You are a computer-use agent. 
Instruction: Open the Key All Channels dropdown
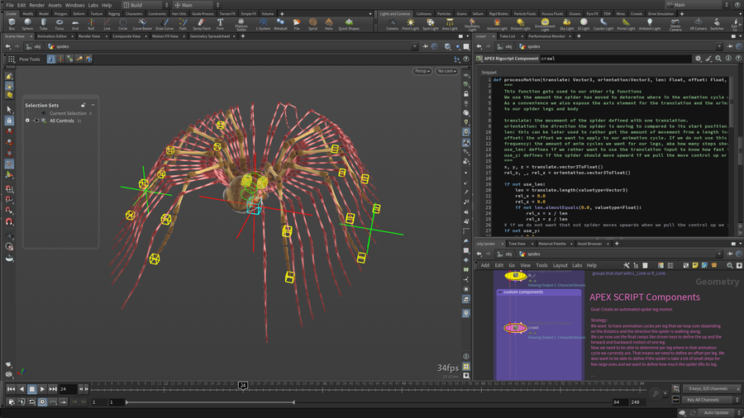point(713,400)
